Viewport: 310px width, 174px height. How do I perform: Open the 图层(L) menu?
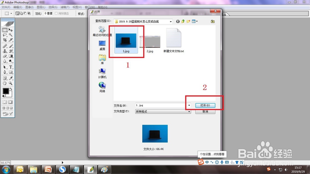[41, 7]
